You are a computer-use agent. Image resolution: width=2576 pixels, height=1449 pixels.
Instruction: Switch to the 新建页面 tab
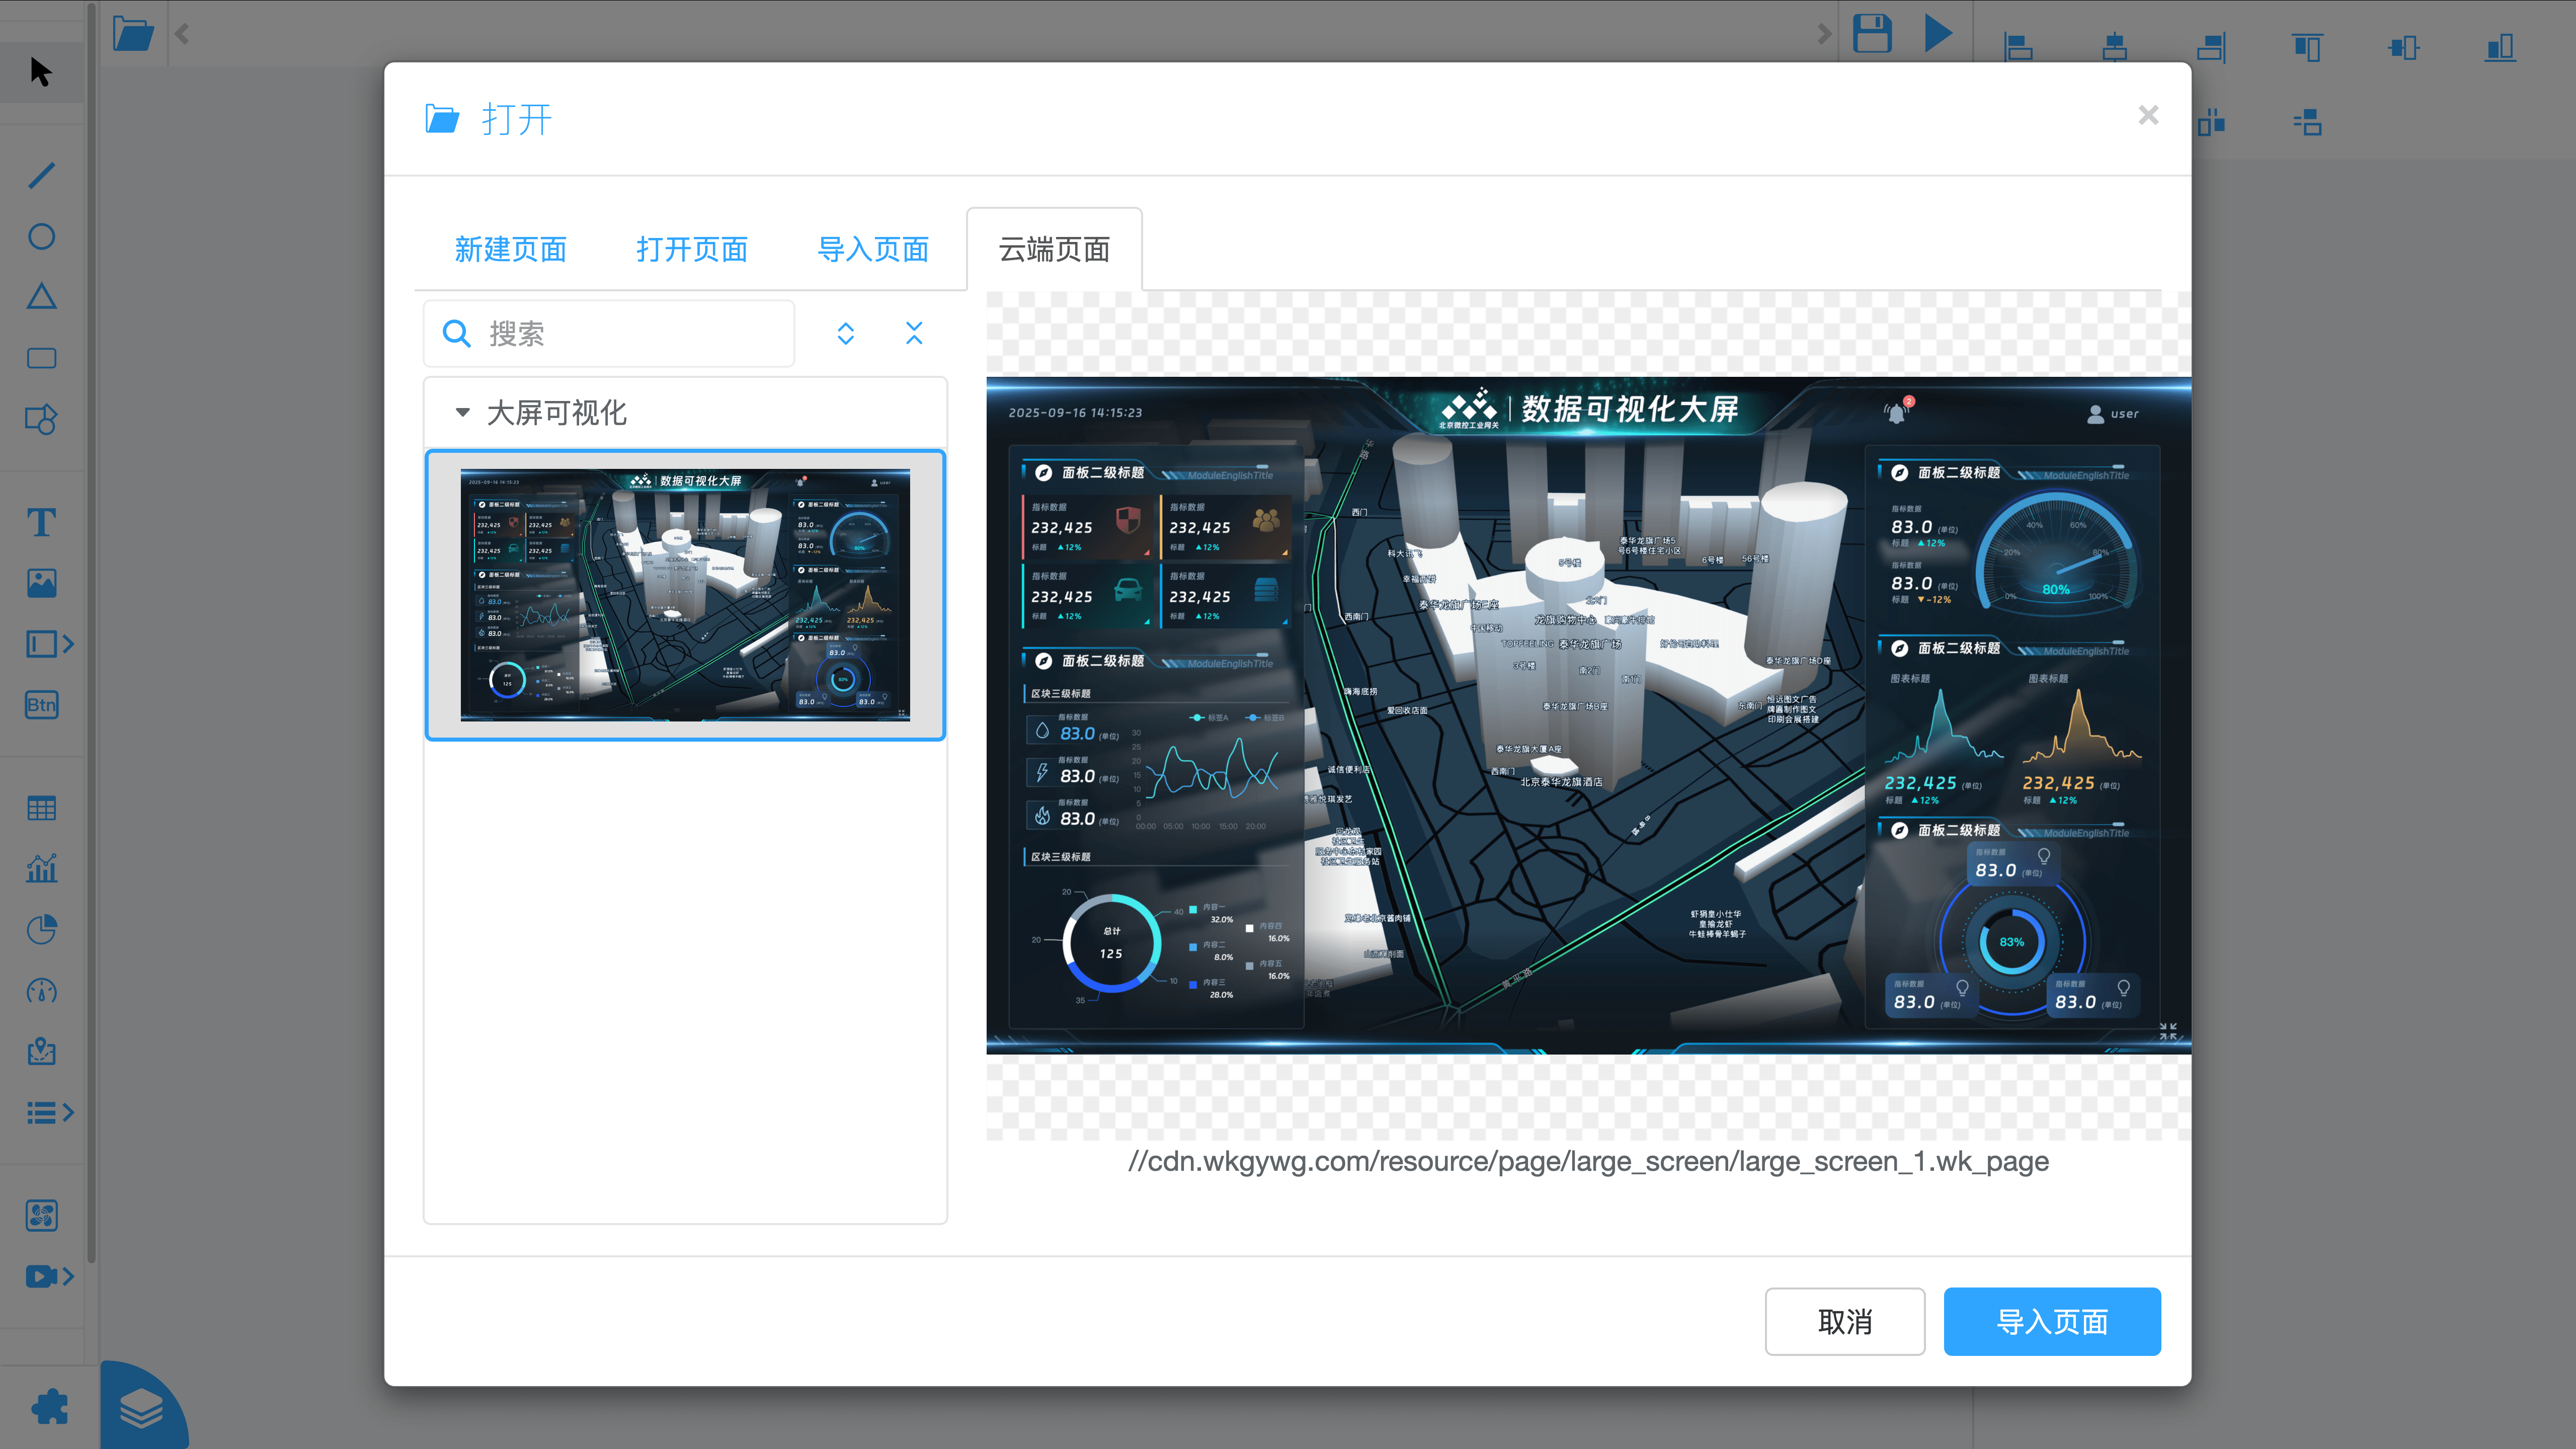coord(511,250)
